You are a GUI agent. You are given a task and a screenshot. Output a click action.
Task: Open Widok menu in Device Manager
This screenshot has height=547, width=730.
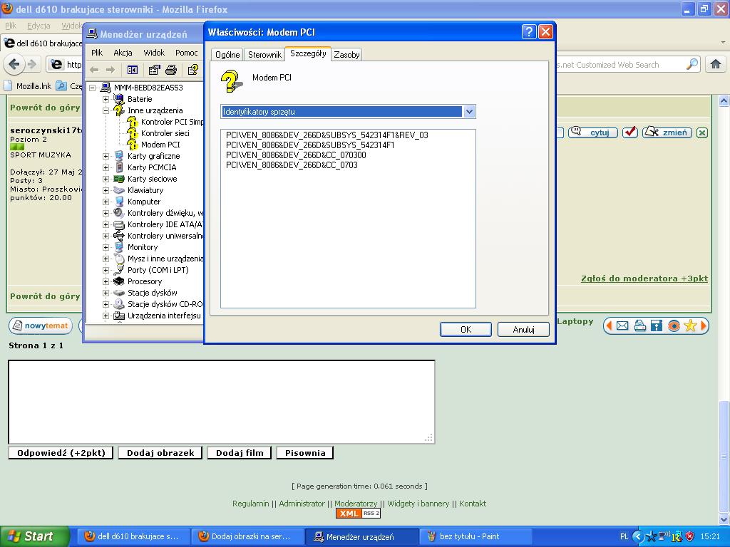click(154, 53)
